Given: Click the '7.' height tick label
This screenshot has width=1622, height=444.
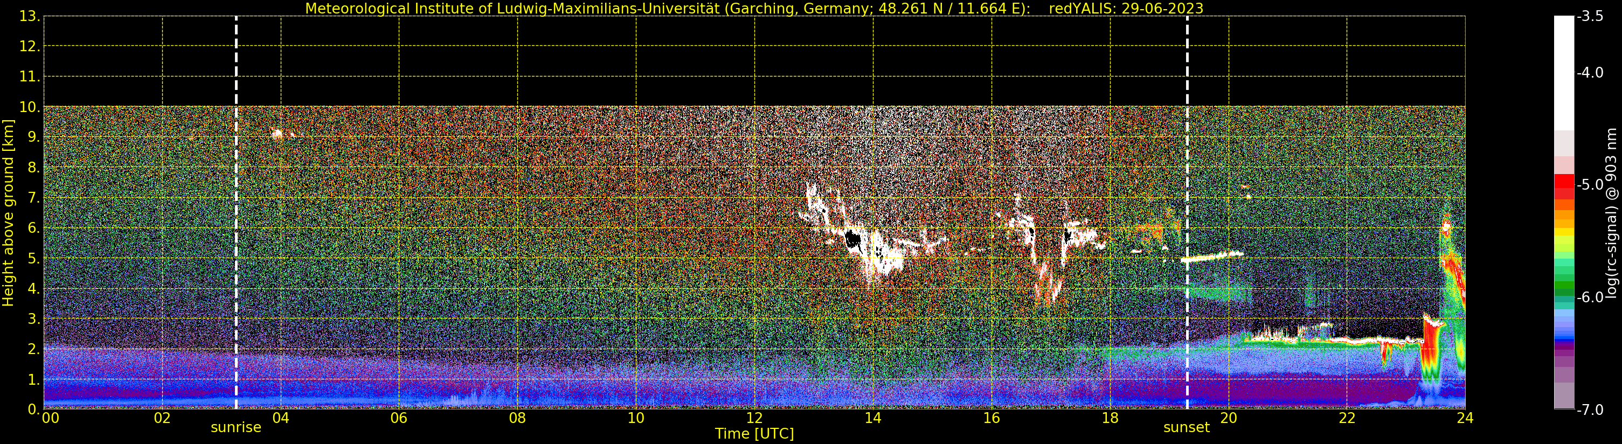Looking at the screenshot, I should tap(33, 198).
